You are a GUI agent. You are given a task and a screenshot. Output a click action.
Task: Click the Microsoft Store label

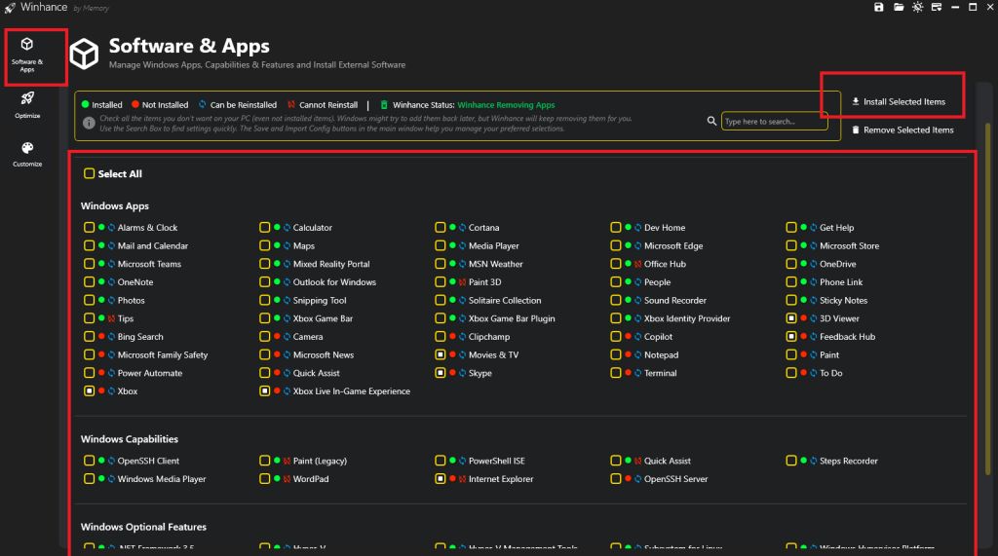coord(849,245)
